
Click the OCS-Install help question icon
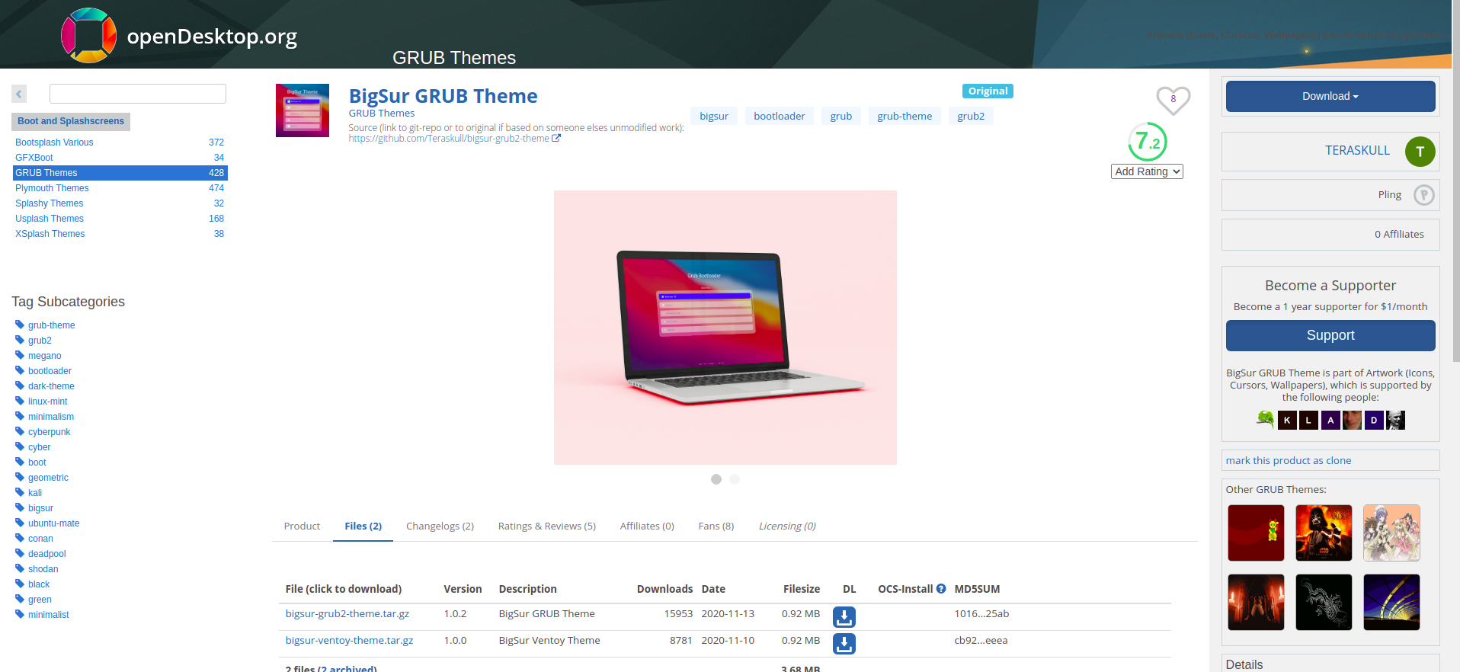[941, 589]
